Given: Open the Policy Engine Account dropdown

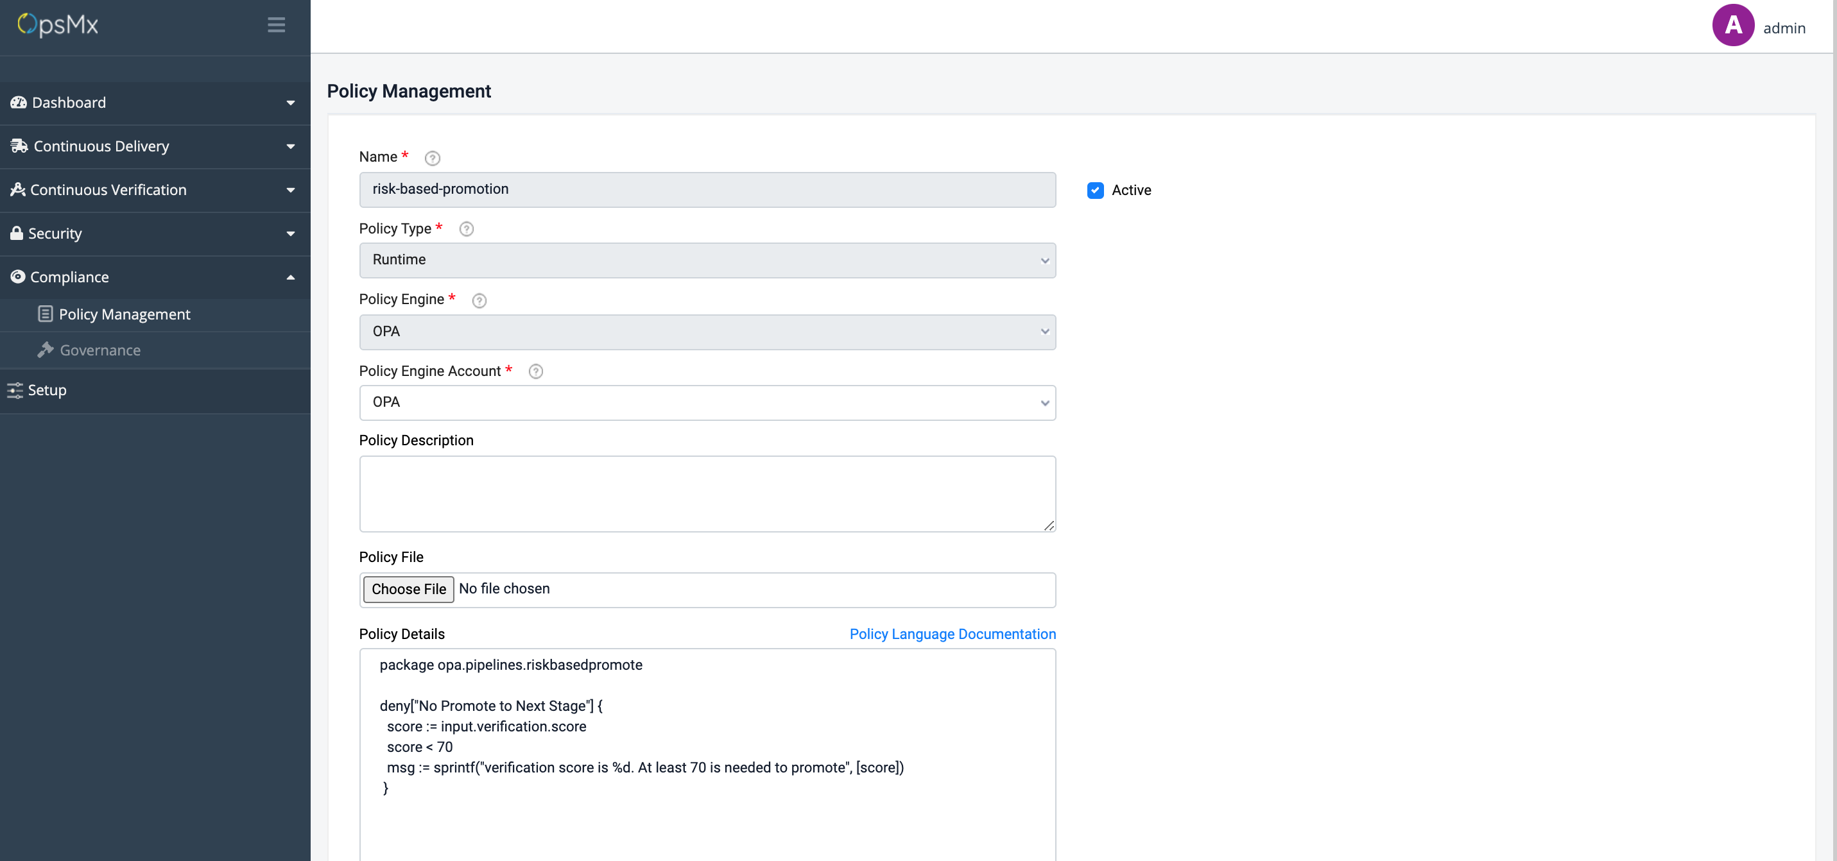Looking at the screenshot, I should coord(707,403).
